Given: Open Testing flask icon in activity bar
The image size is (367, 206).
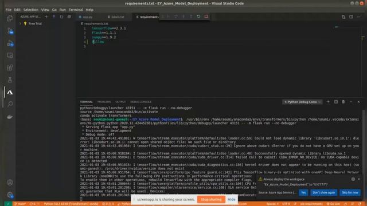Looking at the screenshot, I should coord(10,80).
